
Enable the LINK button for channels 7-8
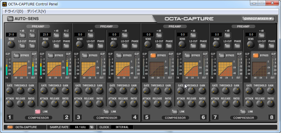pos(243,112)
